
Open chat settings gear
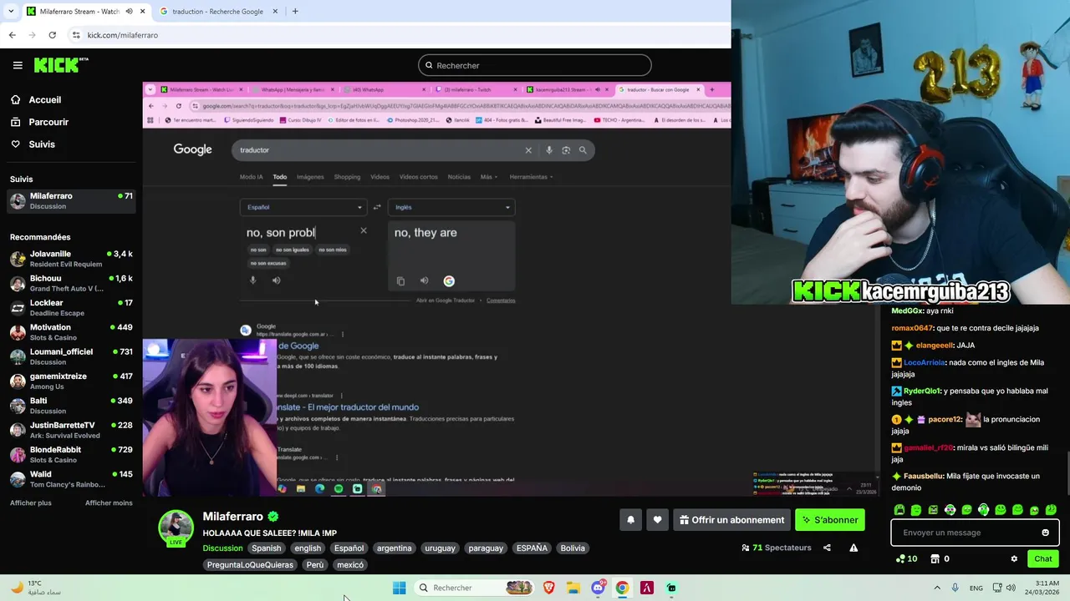pyautogui.click(x=1014, y=558)
